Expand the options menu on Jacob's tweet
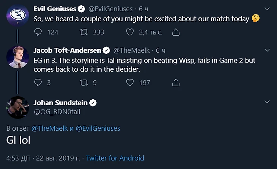 [267, 50]
